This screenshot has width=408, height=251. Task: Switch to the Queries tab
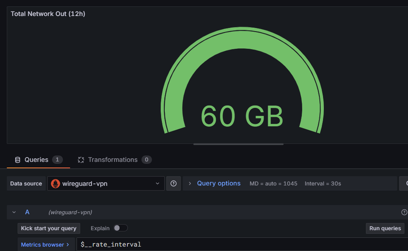click(x=37, y=160)
